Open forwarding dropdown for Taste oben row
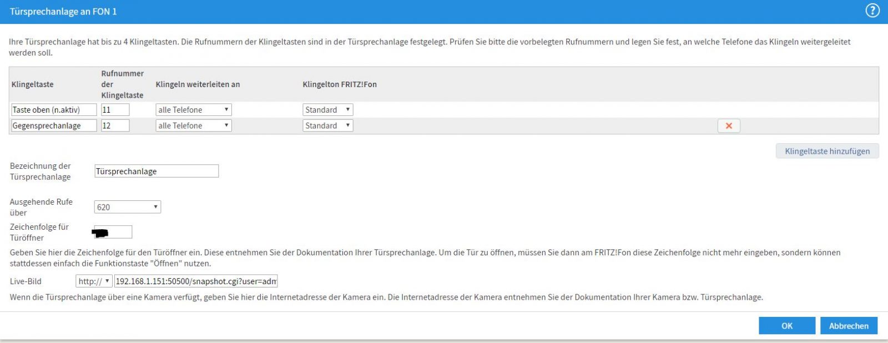The width and height of the screenshot is (888, 343). click(x=193, y=110)
